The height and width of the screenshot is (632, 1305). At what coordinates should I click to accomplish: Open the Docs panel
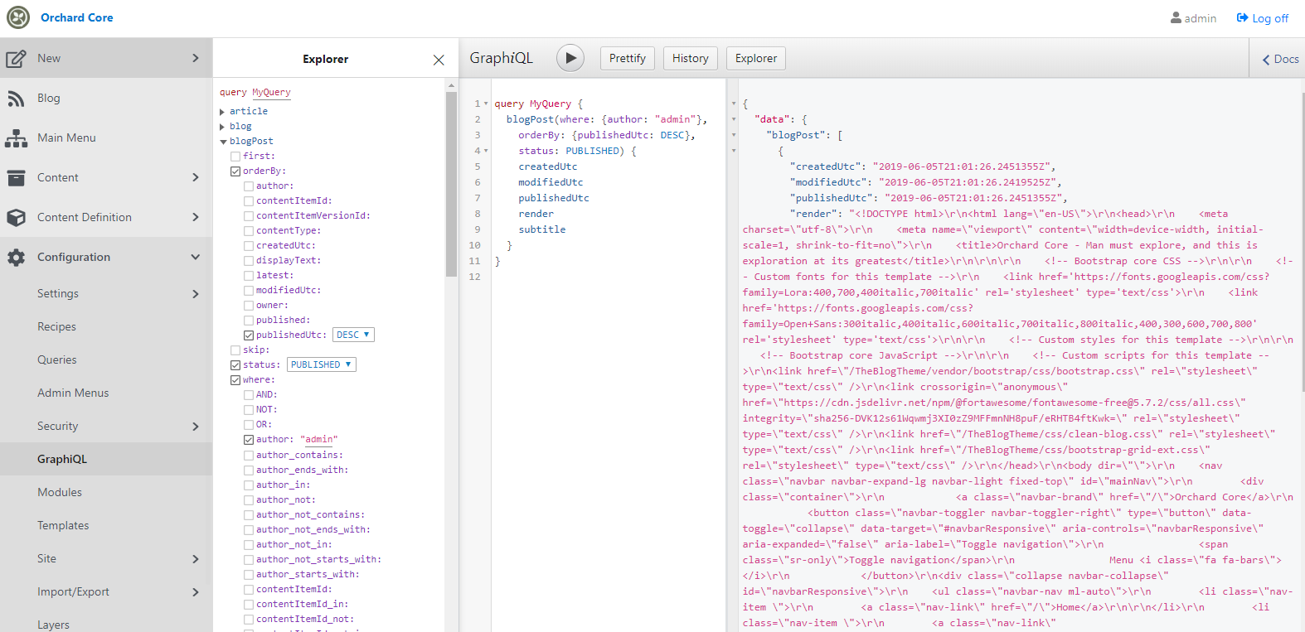[x=1279, y=59]
